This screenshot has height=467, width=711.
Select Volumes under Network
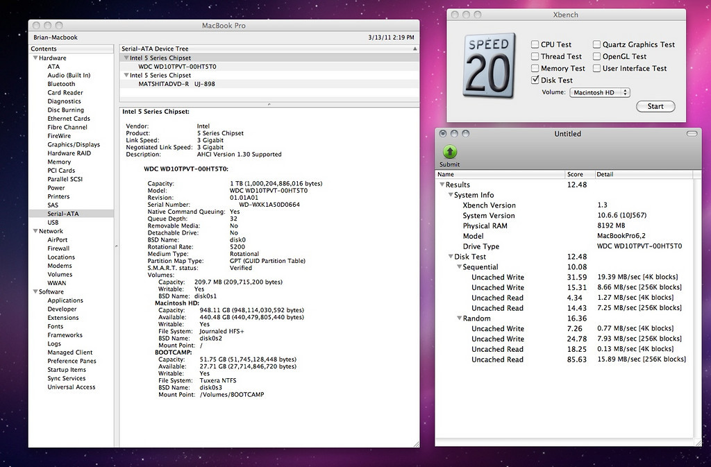pos(60,275)
